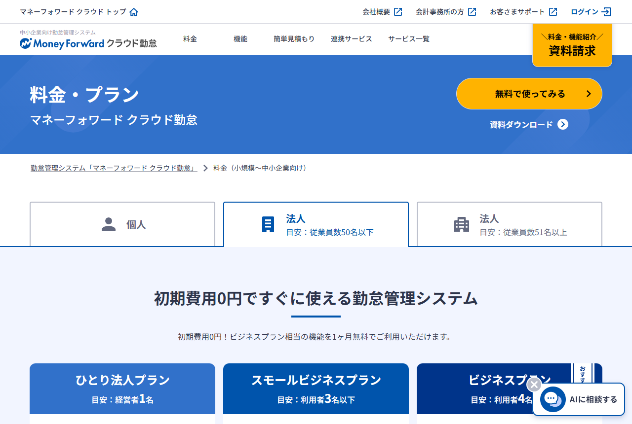Click the login arrow icon beside ログイン
The image size is (632, 424).
point(606,12)
